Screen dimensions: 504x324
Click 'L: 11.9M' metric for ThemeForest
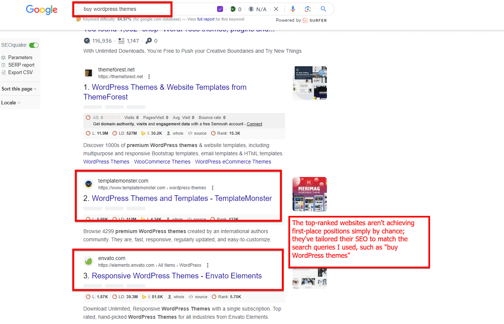(x=100, y=133)
